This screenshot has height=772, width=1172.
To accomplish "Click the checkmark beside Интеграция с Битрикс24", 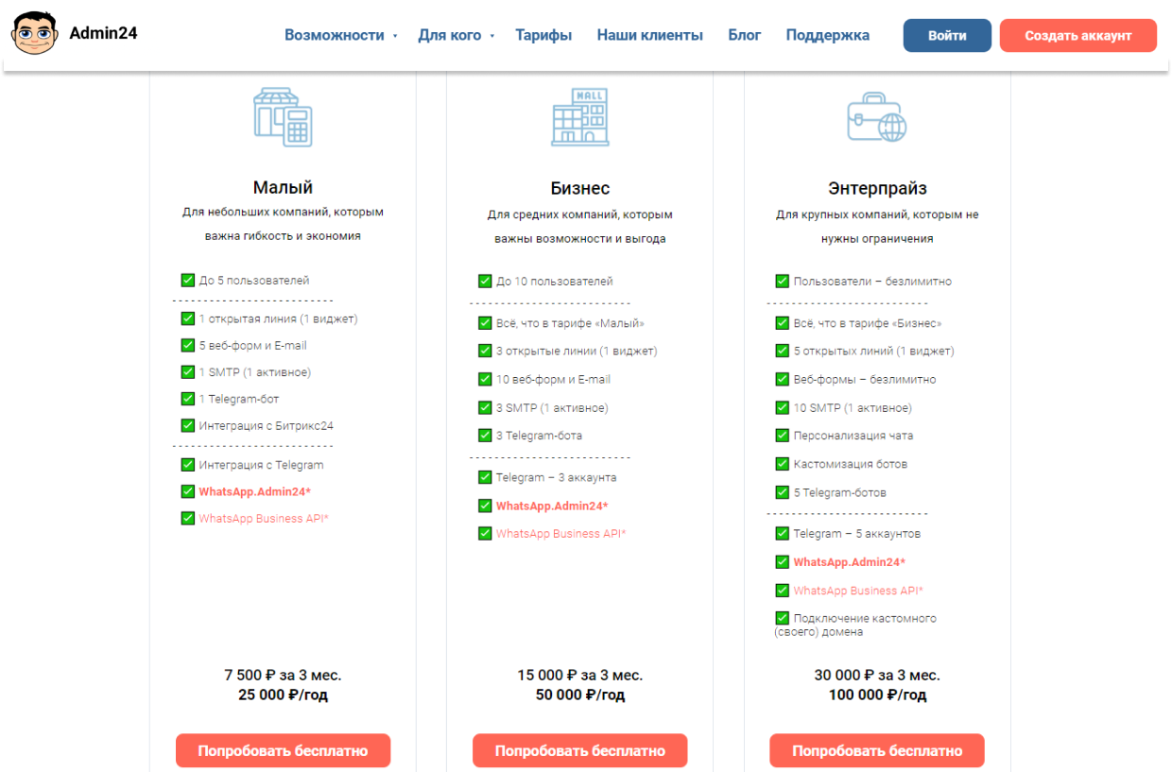I will point(187,425).
